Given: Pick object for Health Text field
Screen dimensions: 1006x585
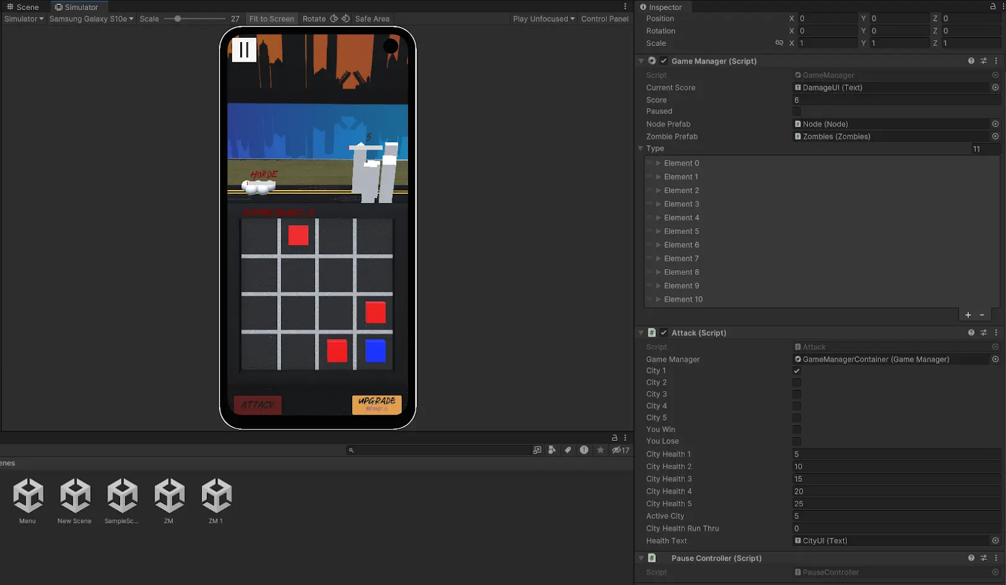Looking at the screenshot, I should pyautogui.click(x=995, y=540).
